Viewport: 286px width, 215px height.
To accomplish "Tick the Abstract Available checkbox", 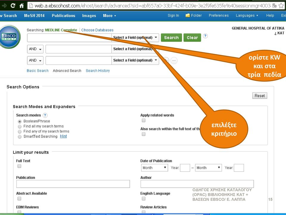I will [x=19, y=199].
